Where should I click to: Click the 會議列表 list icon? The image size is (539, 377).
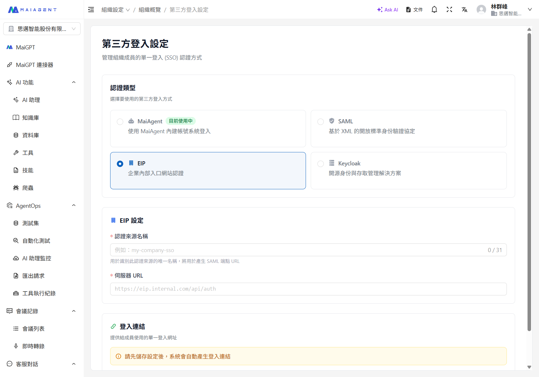point(16,329)
